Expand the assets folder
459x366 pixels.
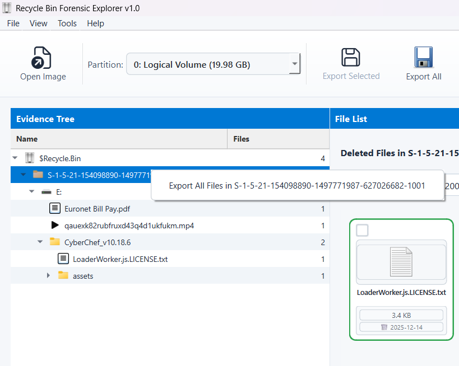[x=48, y=275]
